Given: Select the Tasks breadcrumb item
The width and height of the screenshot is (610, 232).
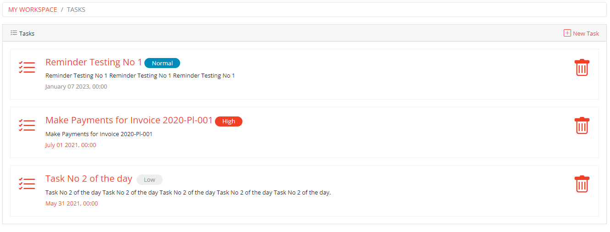Looking at the screenshot, I should 76,10.
